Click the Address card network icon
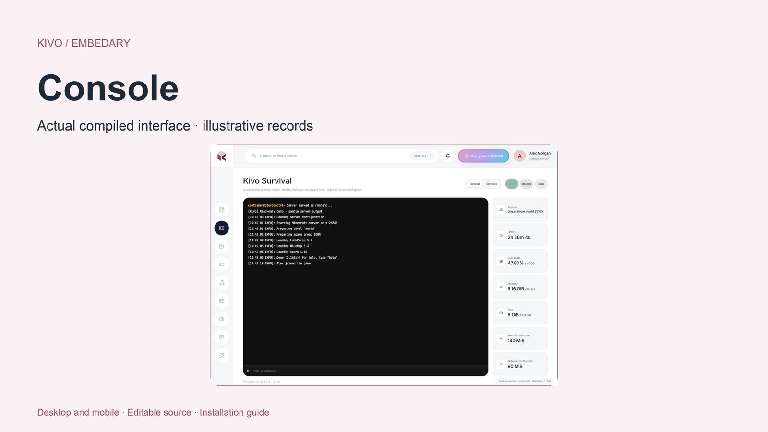 pyautogui.click(x=501, y=210)
